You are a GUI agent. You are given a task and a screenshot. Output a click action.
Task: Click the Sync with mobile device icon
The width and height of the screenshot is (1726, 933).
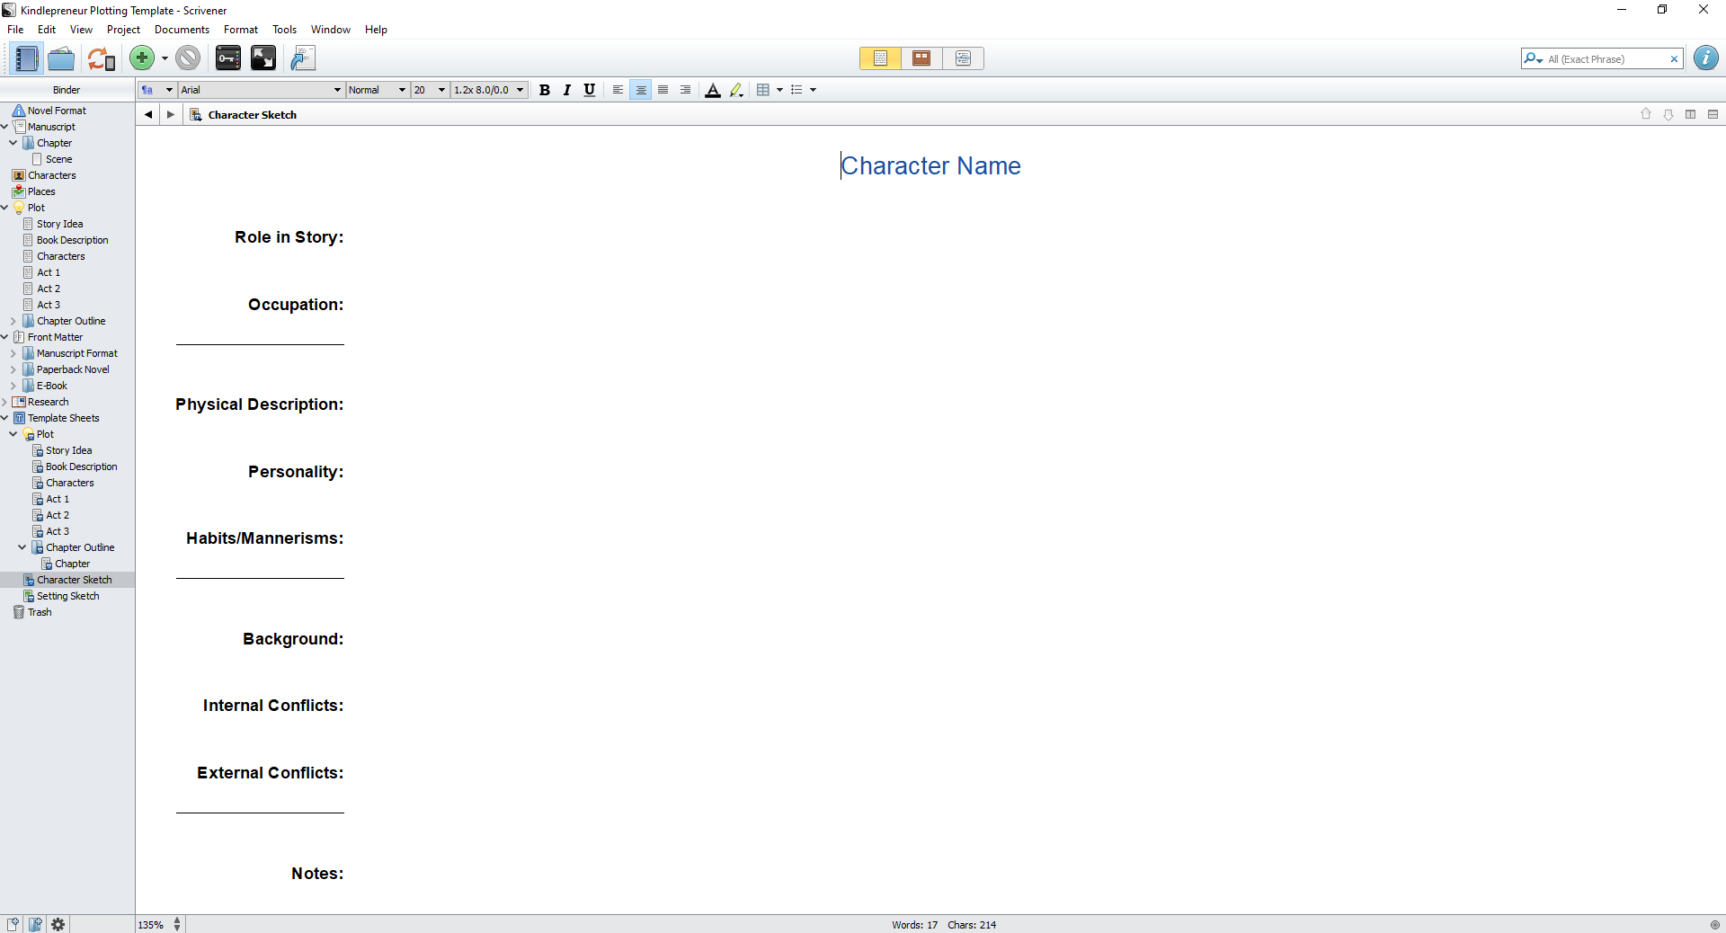click(x=100, y=58)
